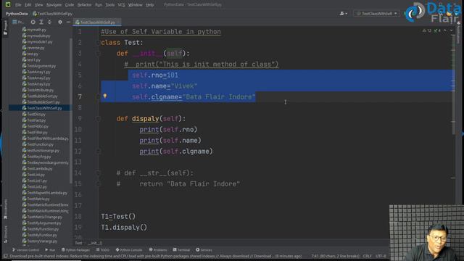Open the Run menu
Viewport: 464px width, 261px height.
click(99, 5)
